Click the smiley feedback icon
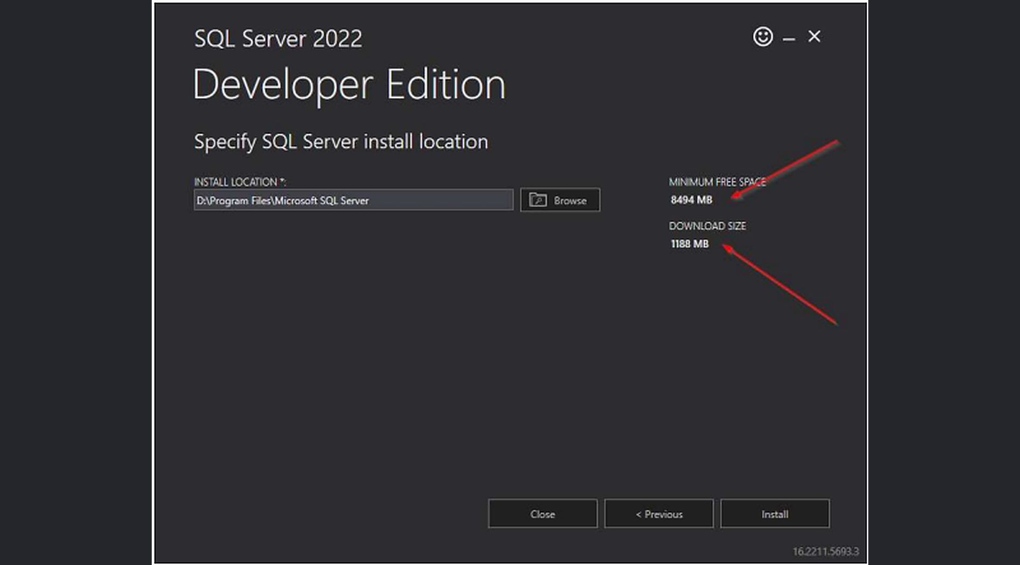Screen dimensions: 1020x565 pyautogui.click(x=762, y=37)
